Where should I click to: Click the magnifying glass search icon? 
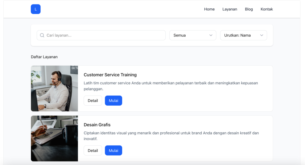click(42, 35)
